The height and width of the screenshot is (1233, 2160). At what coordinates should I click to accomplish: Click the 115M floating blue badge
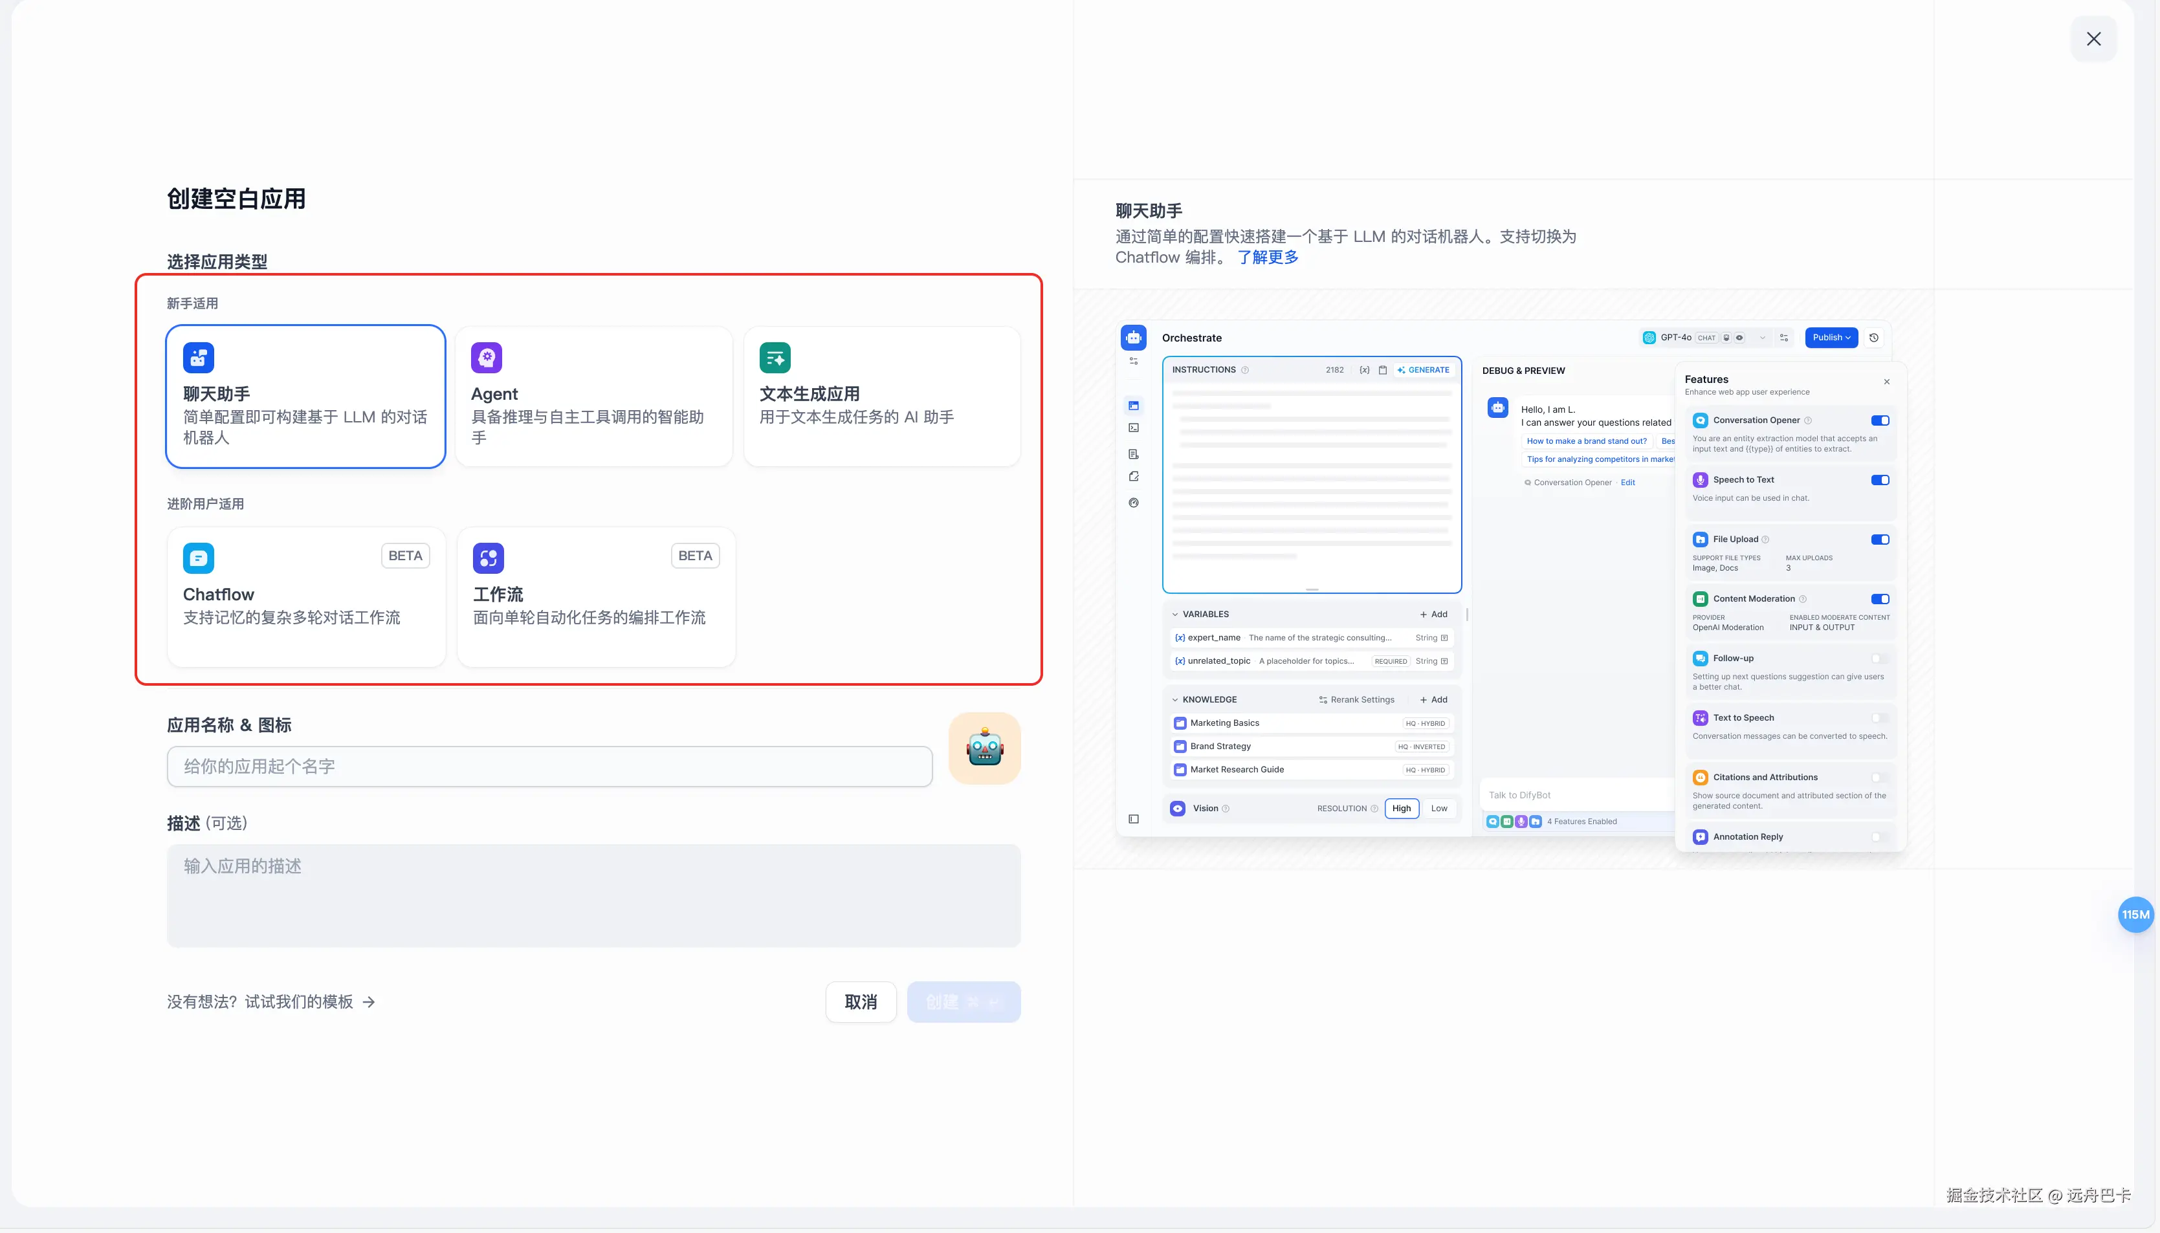[2135, 915]
